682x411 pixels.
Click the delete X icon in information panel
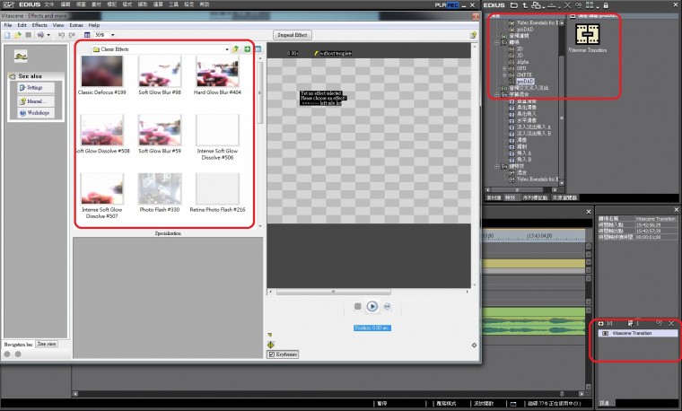[x=670, y=322]
